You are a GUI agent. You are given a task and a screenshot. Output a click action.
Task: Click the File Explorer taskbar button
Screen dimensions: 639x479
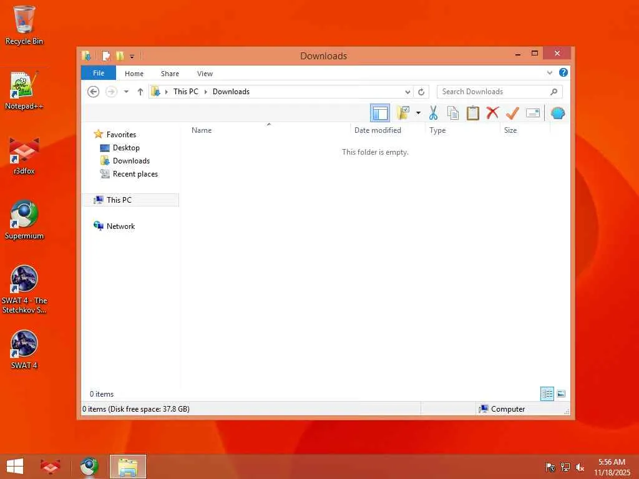pos(127,467)
